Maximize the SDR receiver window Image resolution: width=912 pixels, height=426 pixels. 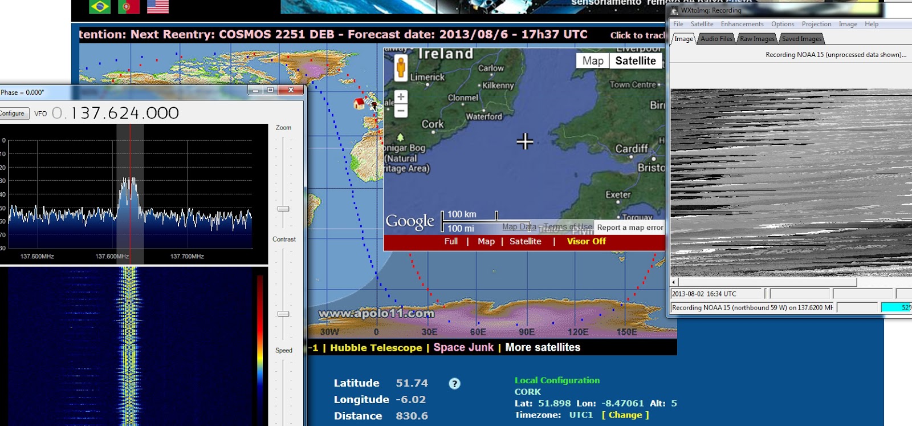click(270, 90)
